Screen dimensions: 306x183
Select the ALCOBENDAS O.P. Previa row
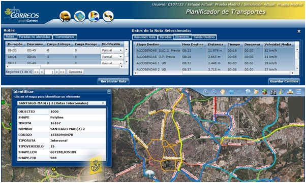[x=215, y=57]
